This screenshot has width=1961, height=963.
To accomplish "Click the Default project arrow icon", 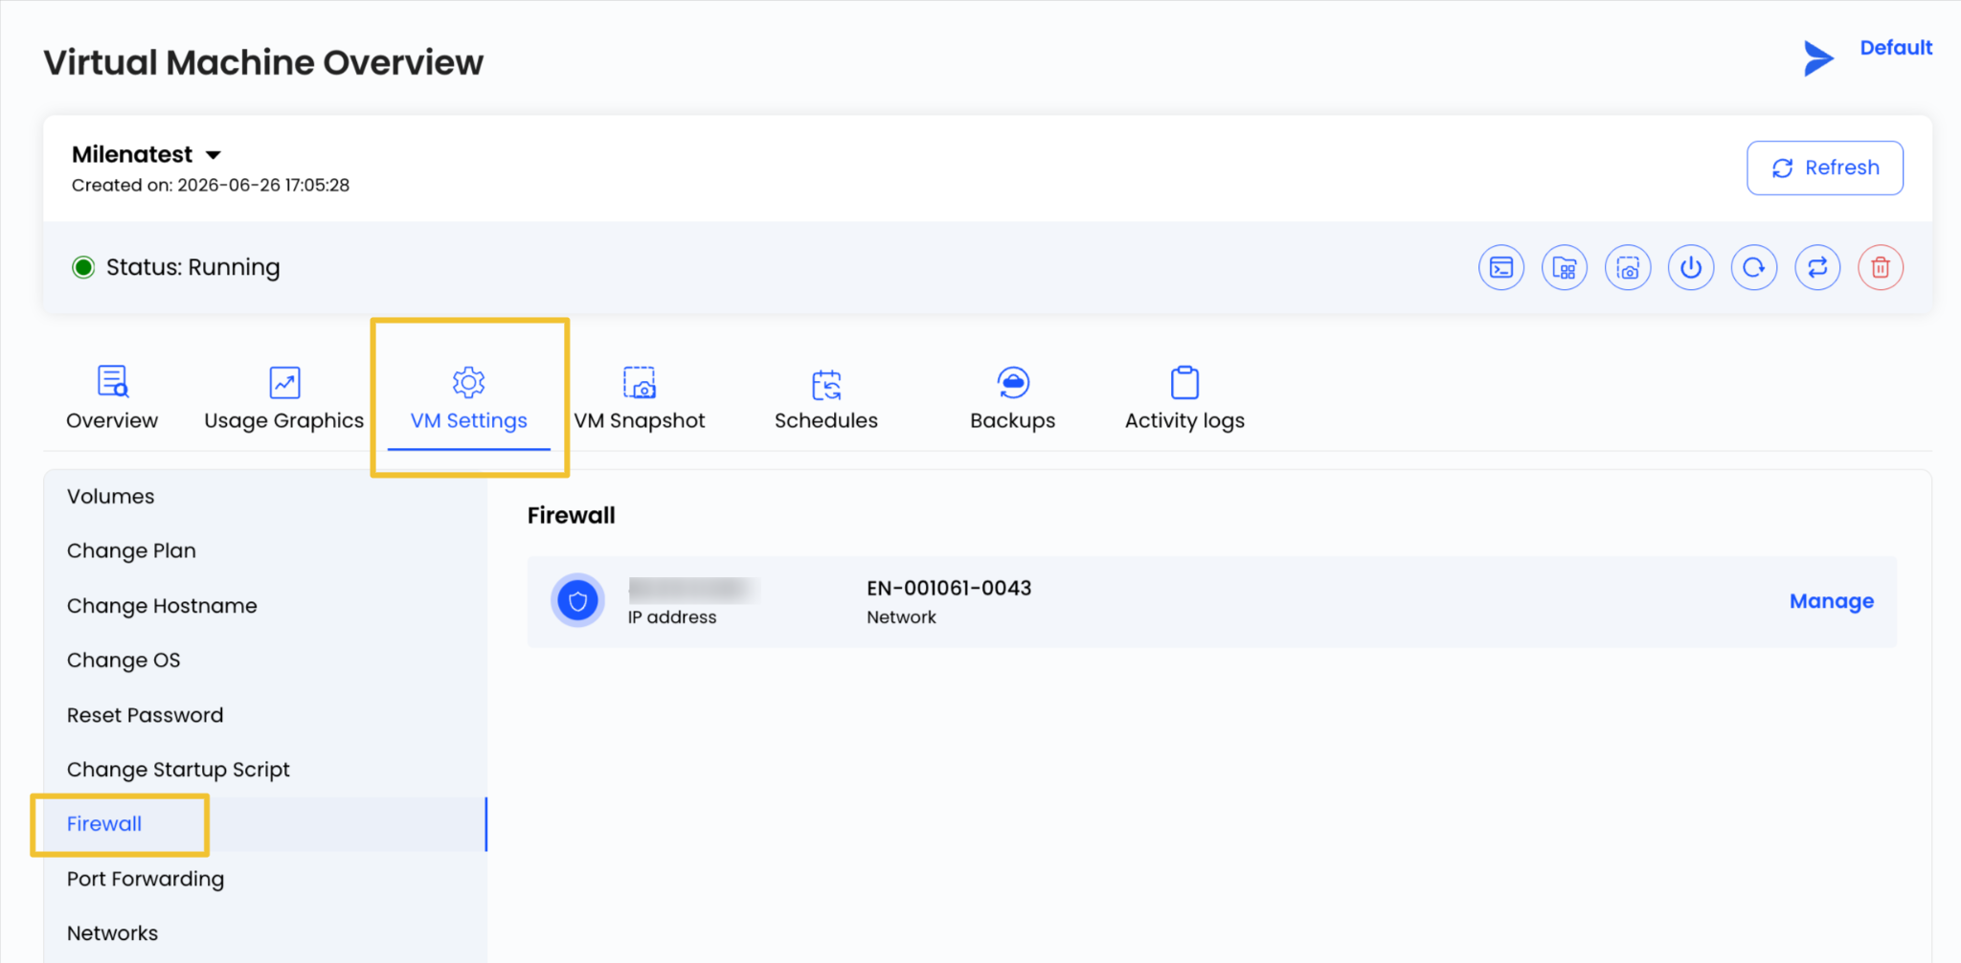I will (1817, 58).
